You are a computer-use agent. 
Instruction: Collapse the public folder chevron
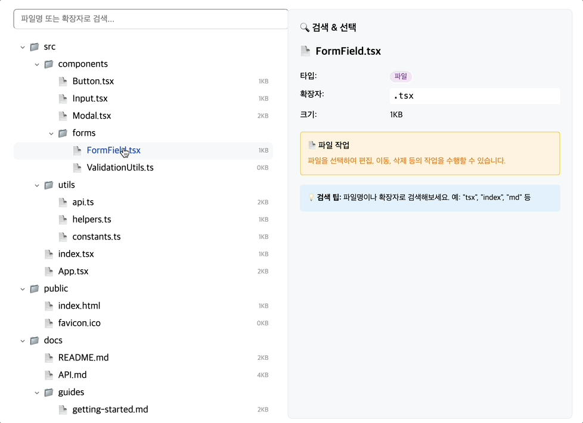tap(23, 289)
